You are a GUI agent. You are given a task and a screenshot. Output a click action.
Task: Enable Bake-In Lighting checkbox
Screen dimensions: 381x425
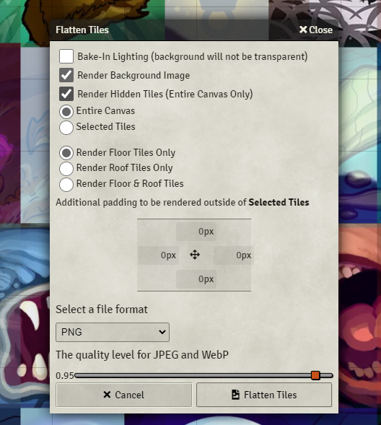[66, 56]
